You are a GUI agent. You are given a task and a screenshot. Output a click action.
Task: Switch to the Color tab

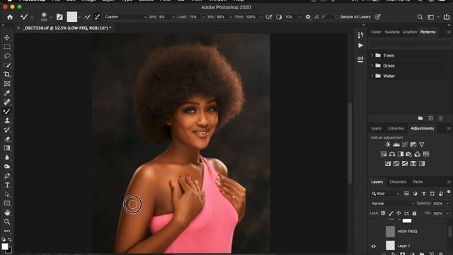tap(376, 32)
